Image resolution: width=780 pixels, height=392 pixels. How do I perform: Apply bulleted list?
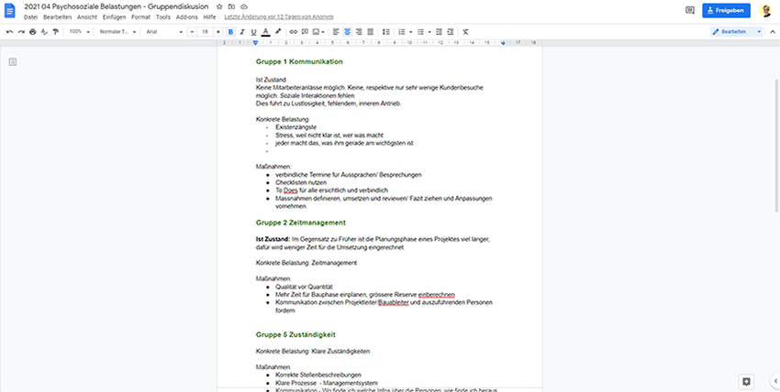[x=421, y=32]
